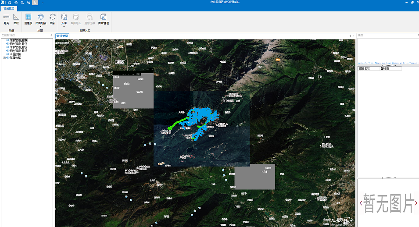419x227 pixels.
Task: Show previous picture with left red arrow
Action: click(x=361, y=203)
